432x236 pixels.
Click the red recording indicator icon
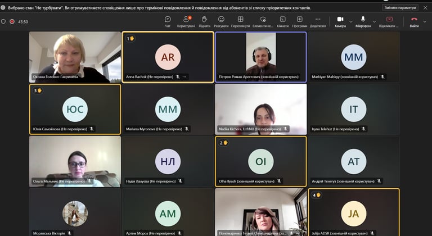coord(12,21)
